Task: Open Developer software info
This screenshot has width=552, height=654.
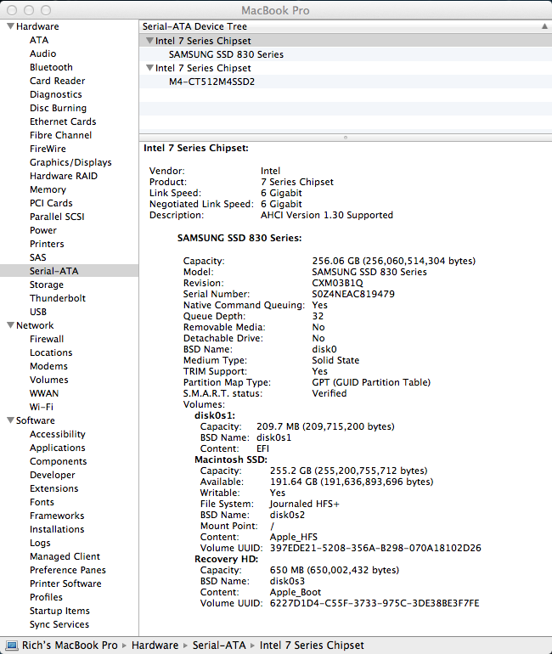Action: [x=52, y=475]
